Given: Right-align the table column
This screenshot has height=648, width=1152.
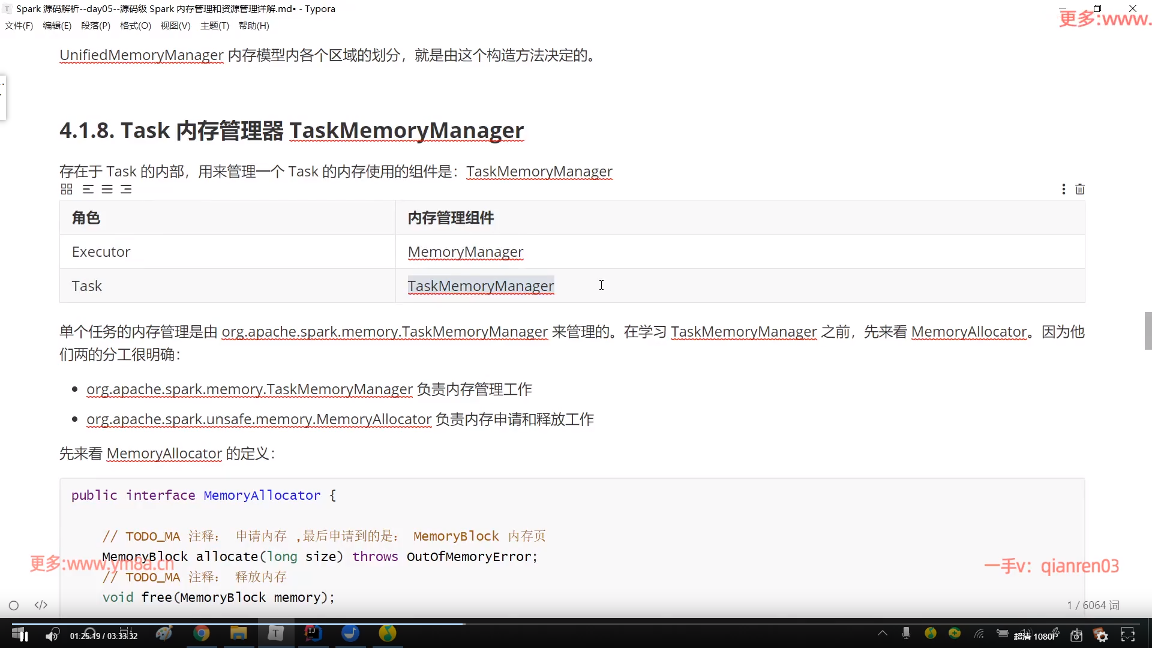Looking at the screenshot, I should point(126,190).
